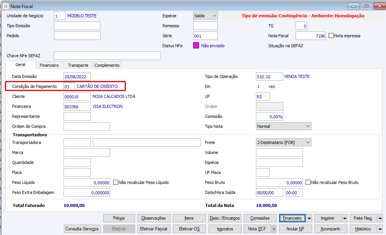386x235 pixels.
Task: Click the Nota Fiscal number field 7196
Action: tap(311, 36)
